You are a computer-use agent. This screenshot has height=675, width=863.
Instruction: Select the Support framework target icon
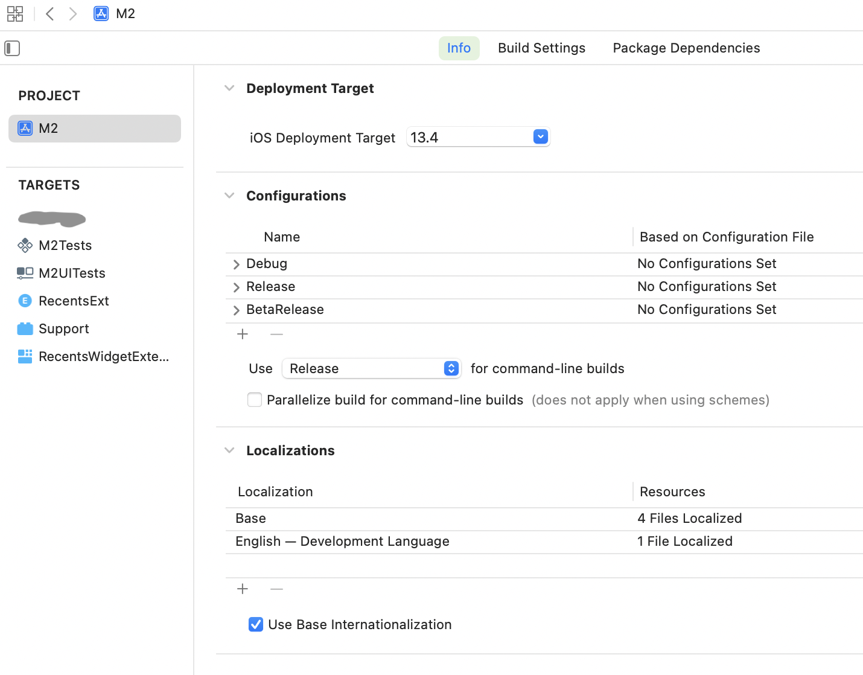click(x=25, y=328)
